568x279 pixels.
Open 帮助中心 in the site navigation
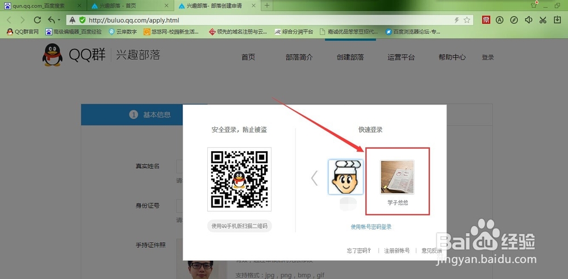452,57
